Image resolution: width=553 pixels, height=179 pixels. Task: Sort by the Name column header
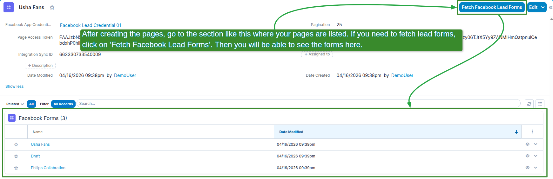[37, 132]
